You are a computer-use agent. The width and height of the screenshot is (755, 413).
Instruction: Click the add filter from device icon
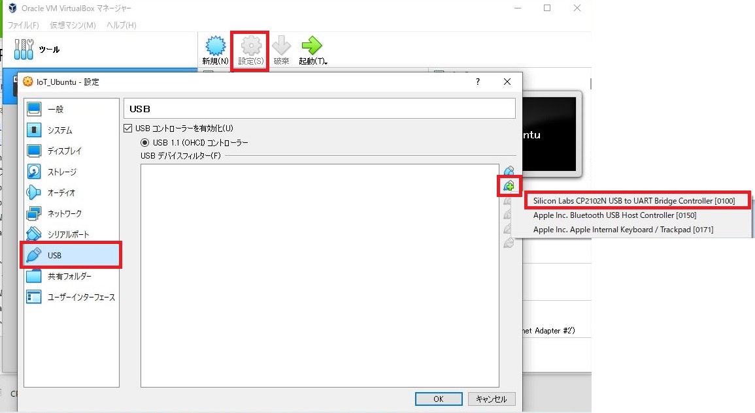tap(509, 185)
